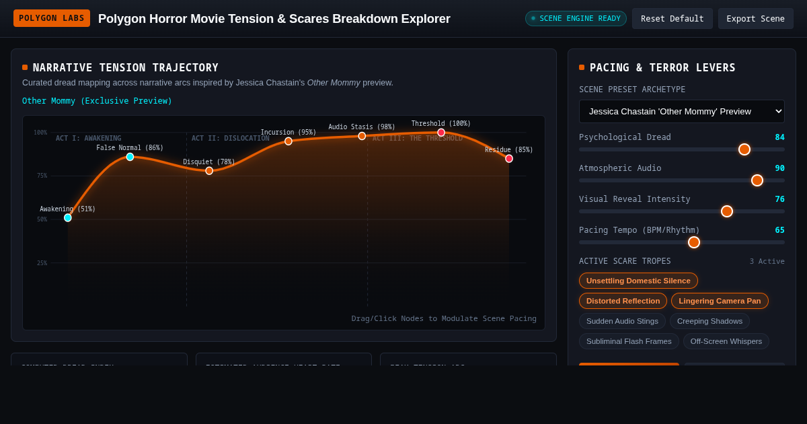
Task: Click the ACT III: THE THRESHOLD chart label
Action: (x=418, y=139)
